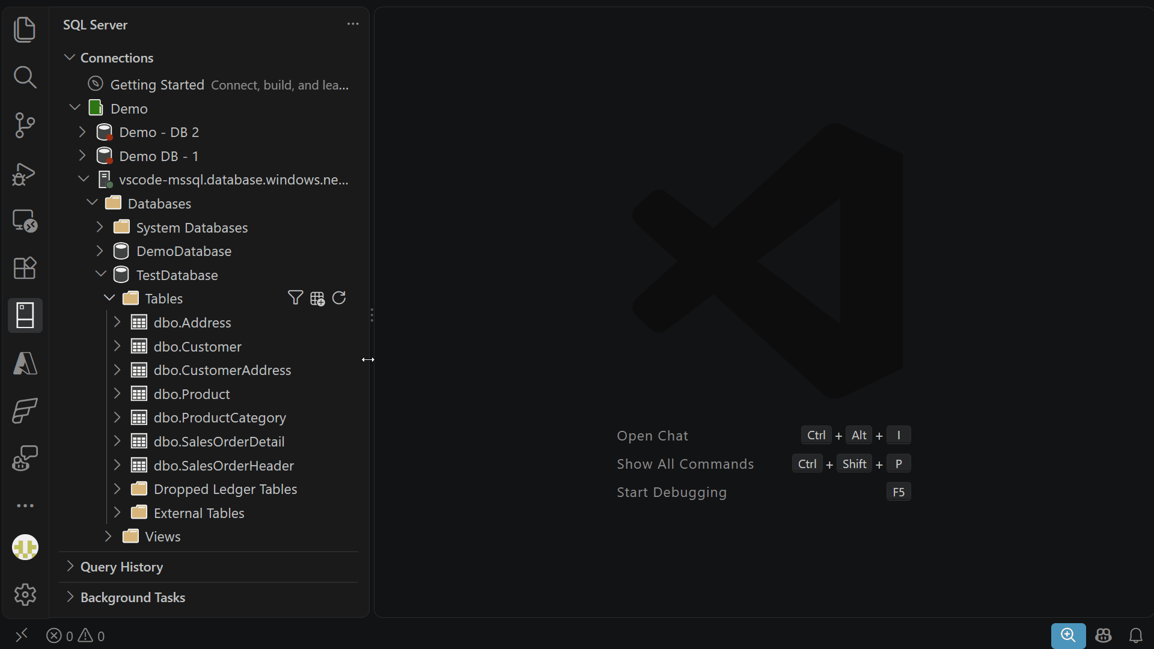Show errors and warnings count in status bar
Viewport: 1154px width, 649px height.
(x=76, y=636)
